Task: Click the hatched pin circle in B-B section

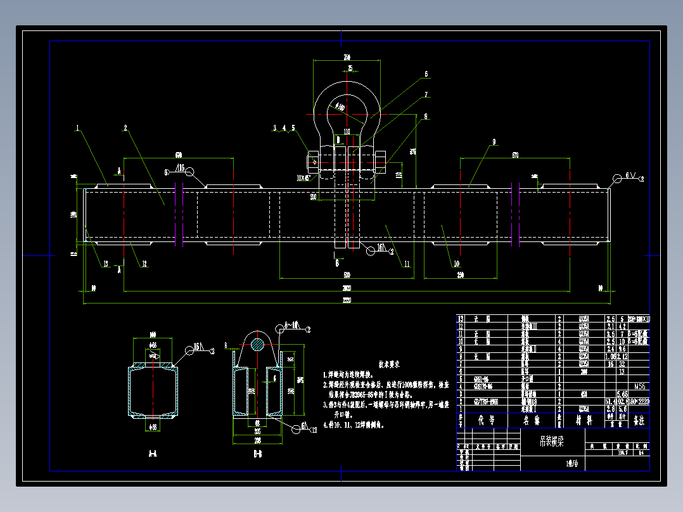Action: tap(257, 345)
